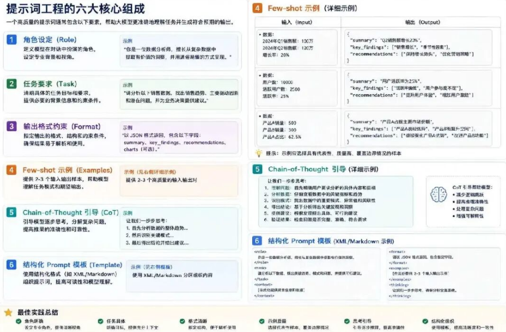Click the text 提供 2-3 个高质量的输入输出对
Screen dimensions: 506x332
tap(161, 180)
